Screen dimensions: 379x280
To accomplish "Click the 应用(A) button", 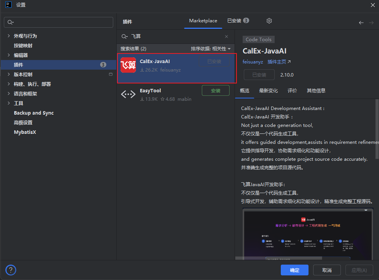I will (x=359, y=270).
